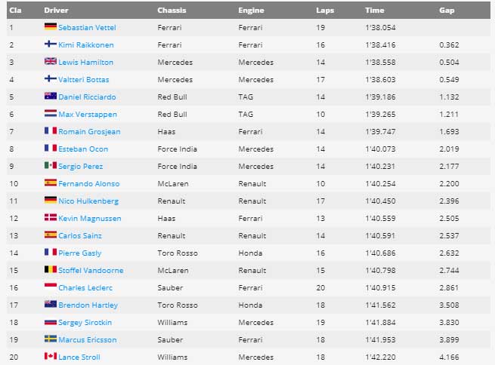Open Pierre Gasly's driver profile
The height and width of the screenshot is (365, 495).
click(x=79, y=253)
